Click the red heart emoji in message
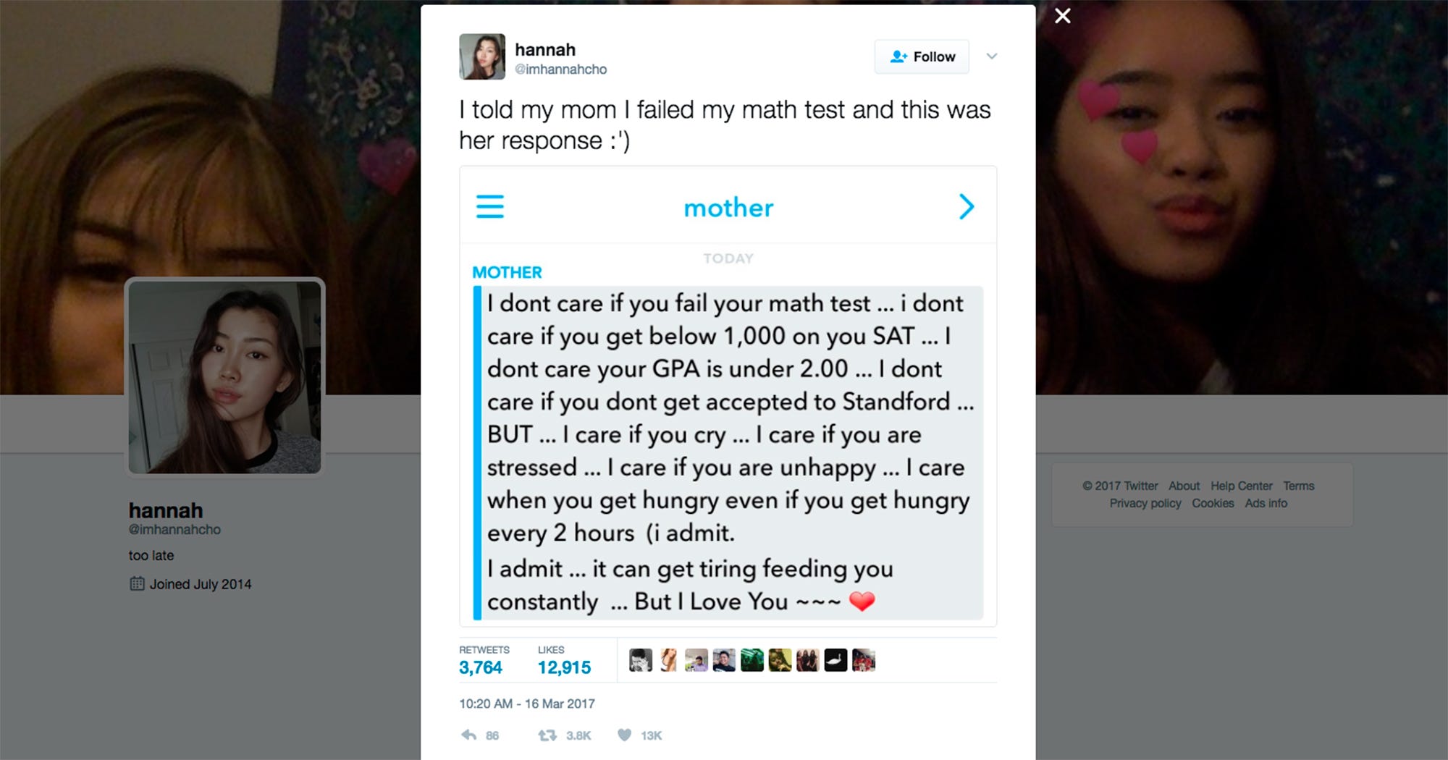 862,601
